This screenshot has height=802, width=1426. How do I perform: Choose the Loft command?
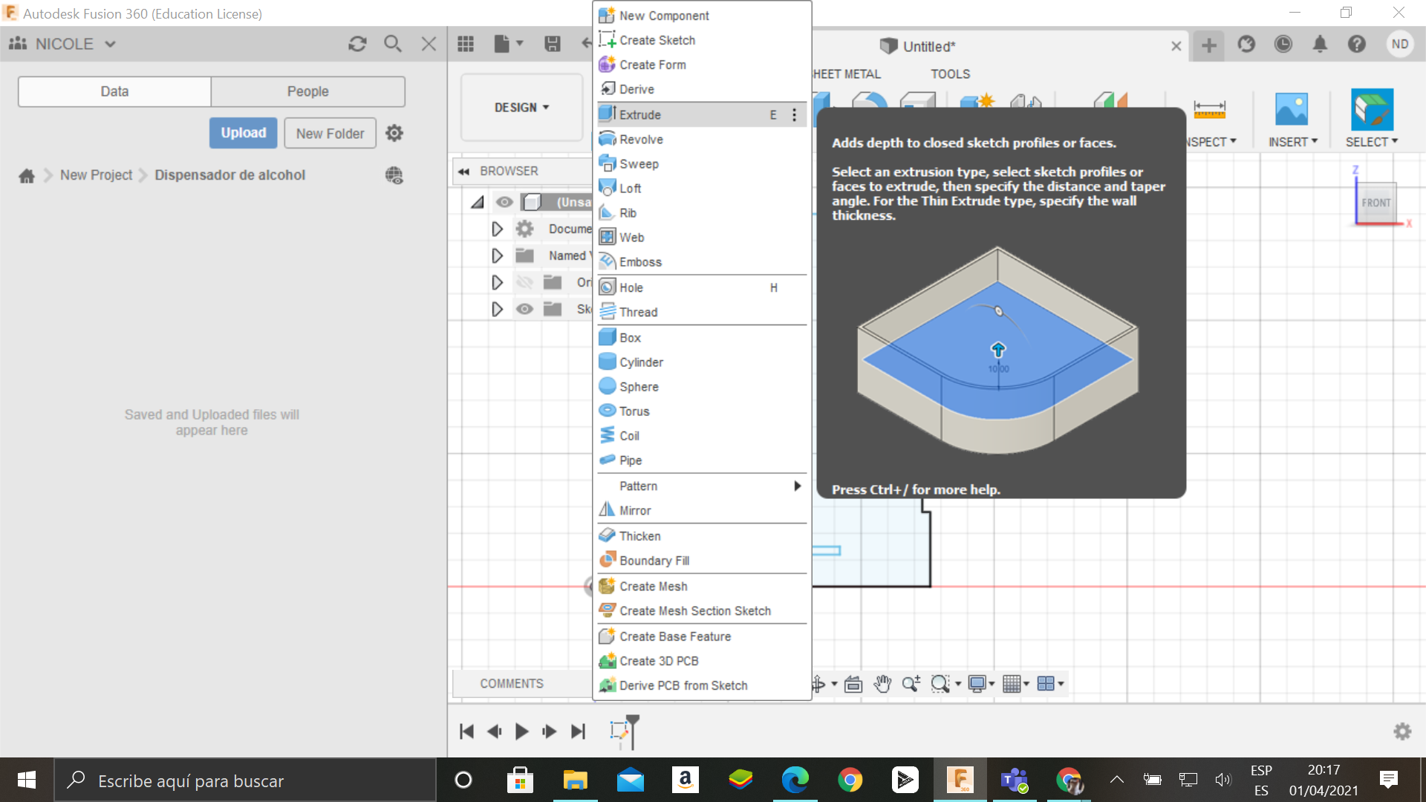pos(701,189)
